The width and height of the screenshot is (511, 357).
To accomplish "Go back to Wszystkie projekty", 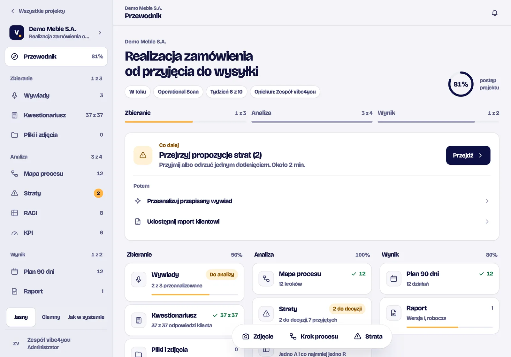I will point(38,11).
